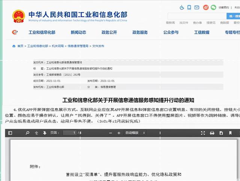
Task: Open the green WeChat icon
Action: (213, 8)
